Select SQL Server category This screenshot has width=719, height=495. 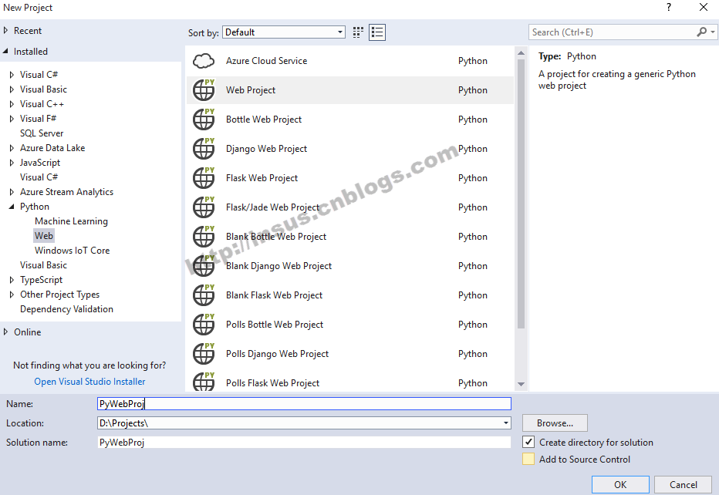(x=42, y=133)
